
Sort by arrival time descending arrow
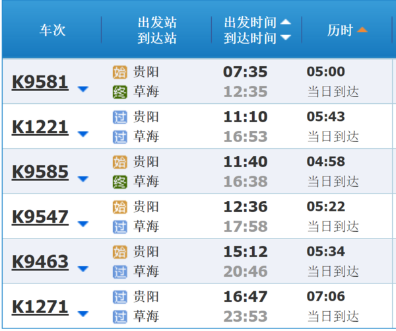285,38
